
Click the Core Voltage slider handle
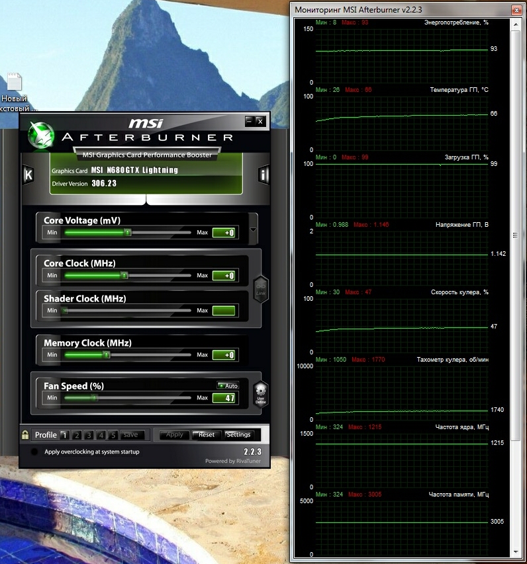(128, 232)
